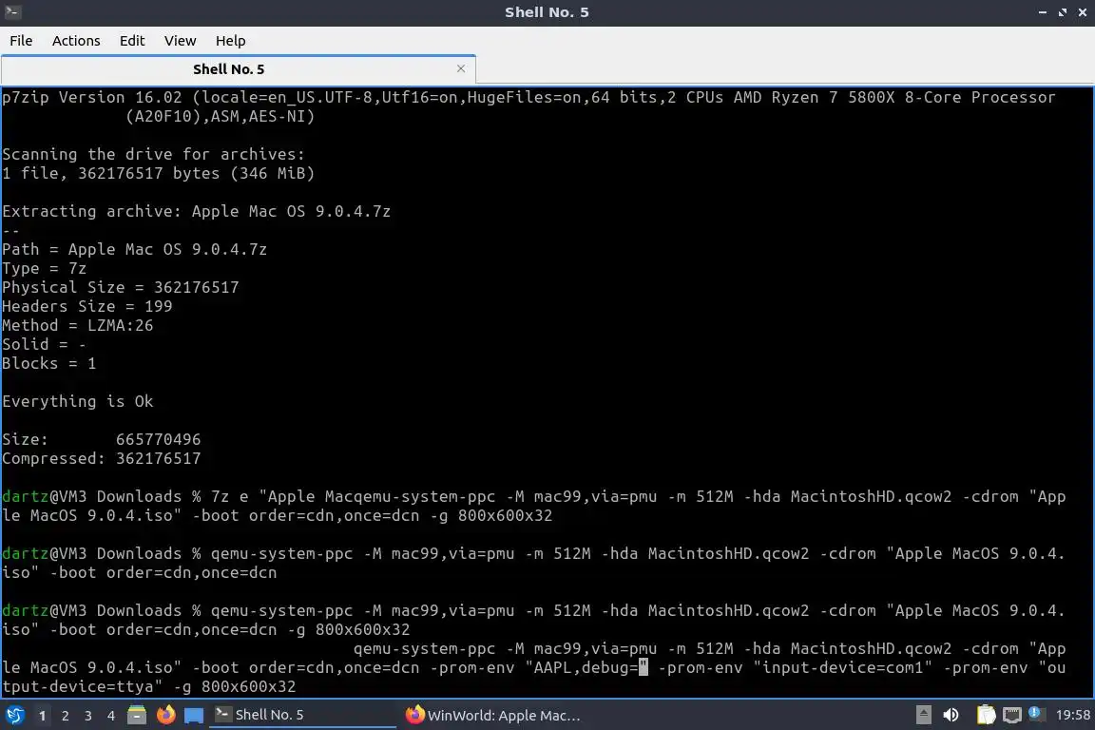Click the 'Physical Size = 362176517' line
1095x730 pixels.
click(x=120, y=287)
